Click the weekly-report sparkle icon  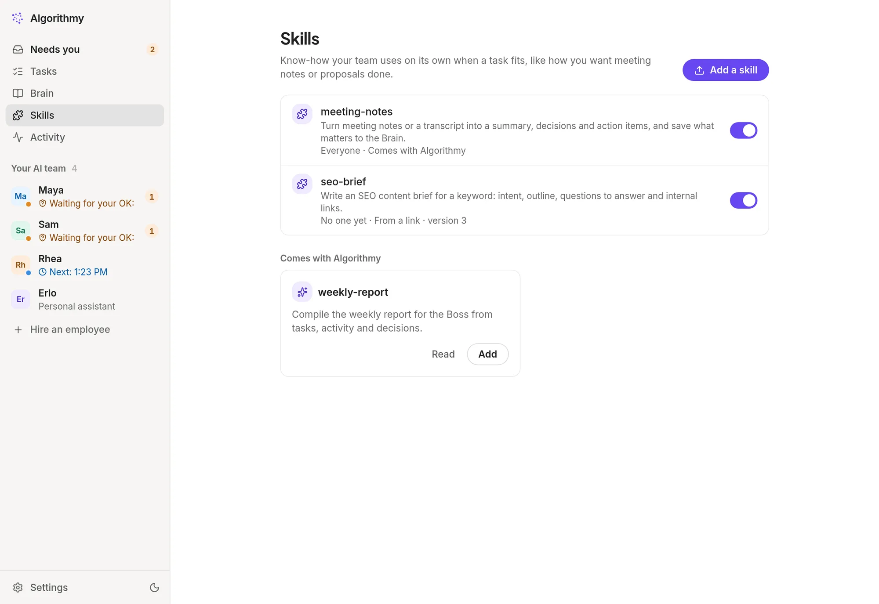pos(302,292)
